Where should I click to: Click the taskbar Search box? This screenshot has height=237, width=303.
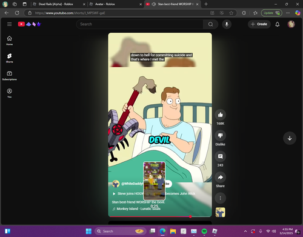(x=120, y=231)
